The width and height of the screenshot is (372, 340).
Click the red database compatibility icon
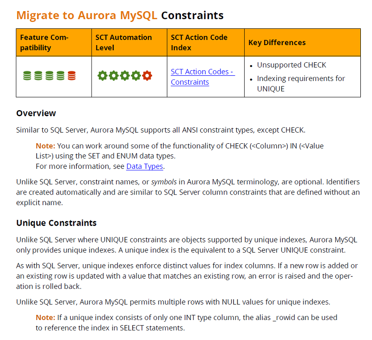[x=72, y=76]
